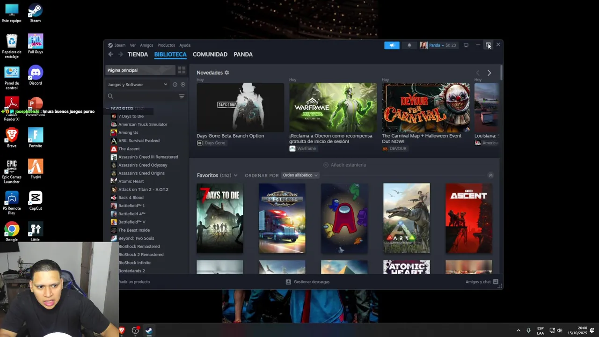
Task: Select Attack on Titan 2 in sidebar
Action: point(143,190)
